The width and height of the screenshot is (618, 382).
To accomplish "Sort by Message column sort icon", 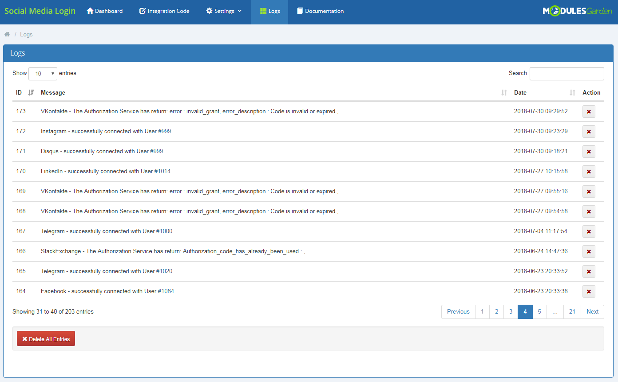I will pyautogui.click(x=504, y=92).
